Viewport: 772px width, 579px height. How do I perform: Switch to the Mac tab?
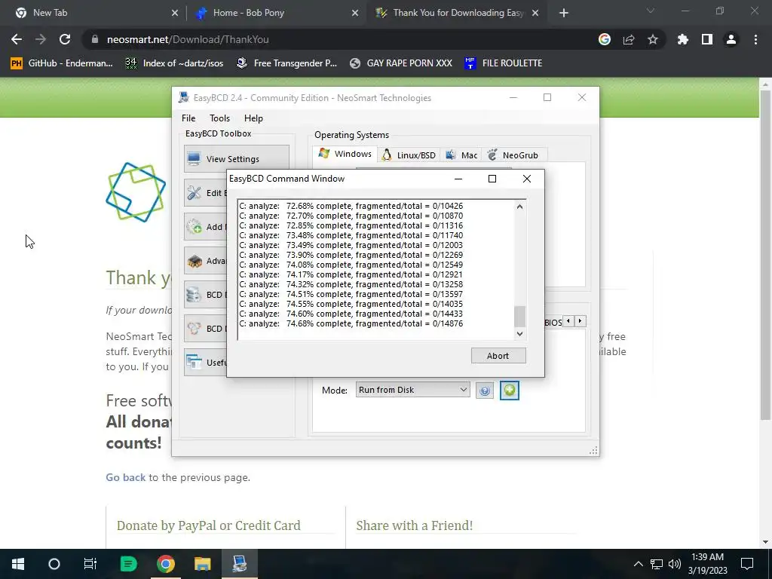tap(461, 155)
